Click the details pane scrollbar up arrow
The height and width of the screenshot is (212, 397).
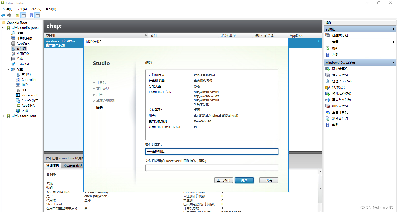point(320,172)
